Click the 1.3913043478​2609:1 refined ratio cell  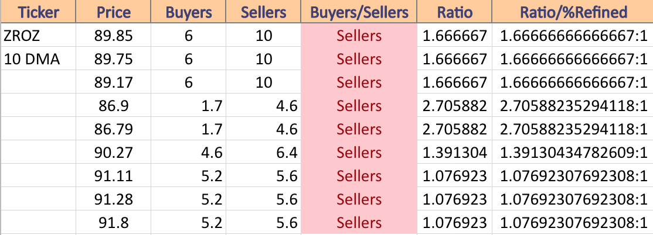point(573,152)
